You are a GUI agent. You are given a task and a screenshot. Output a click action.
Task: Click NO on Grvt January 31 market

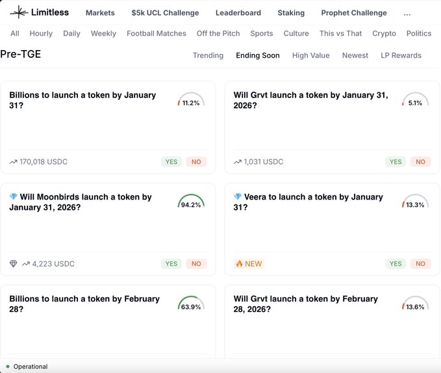(420, 162)
